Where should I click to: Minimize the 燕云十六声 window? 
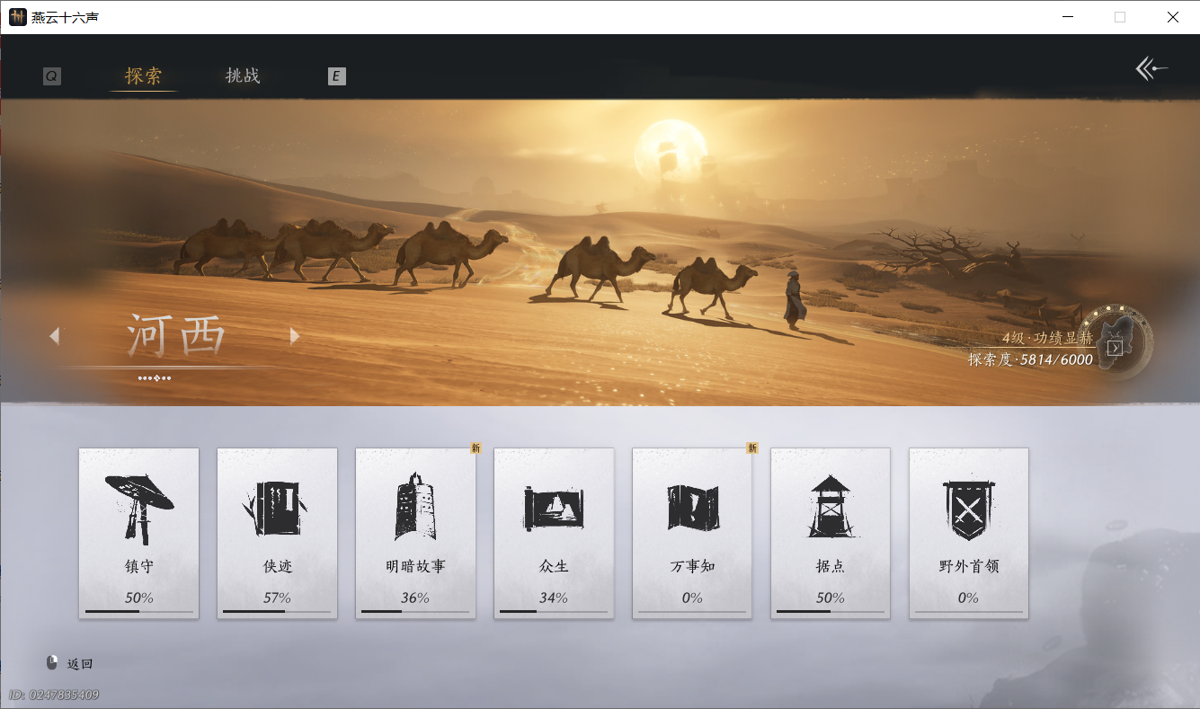tap(1068, 17)
